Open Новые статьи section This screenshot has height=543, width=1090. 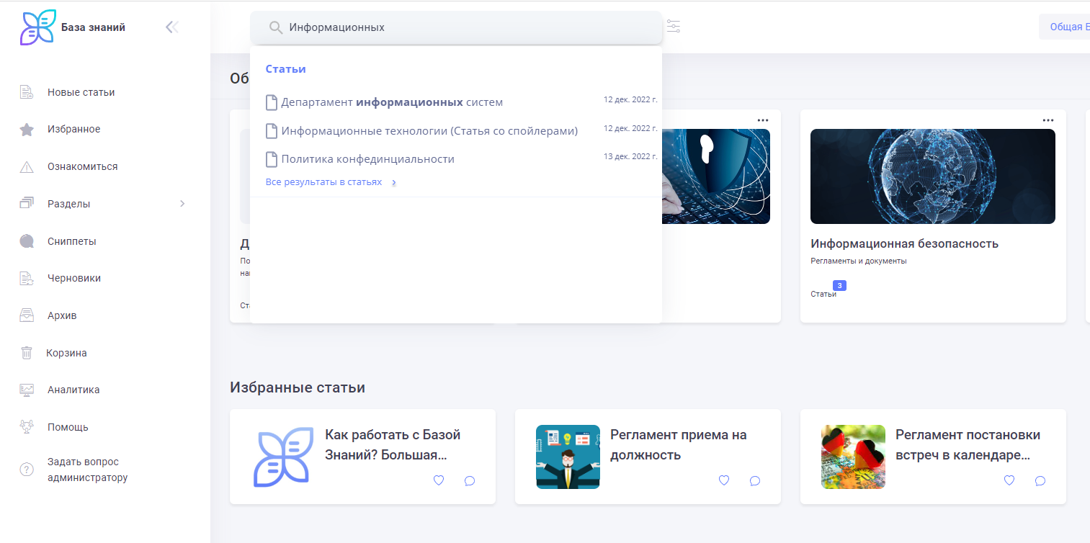pos(81,92)
